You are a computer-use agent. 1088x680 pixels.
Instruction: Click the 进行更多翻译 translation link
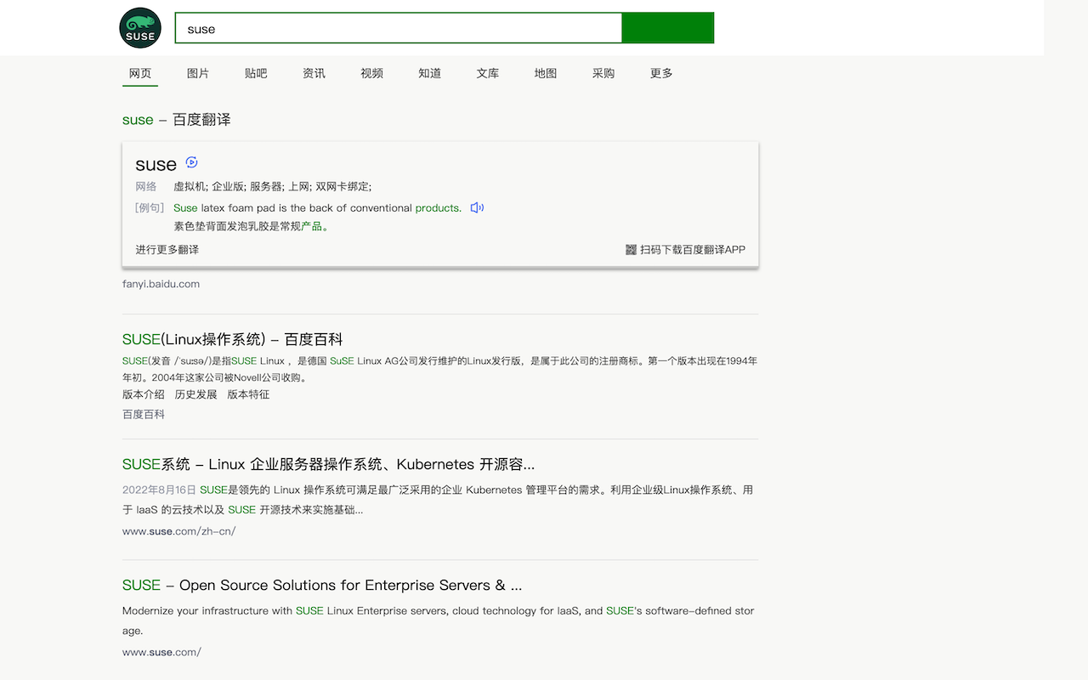pyautogui.click(x=167, y=249)
